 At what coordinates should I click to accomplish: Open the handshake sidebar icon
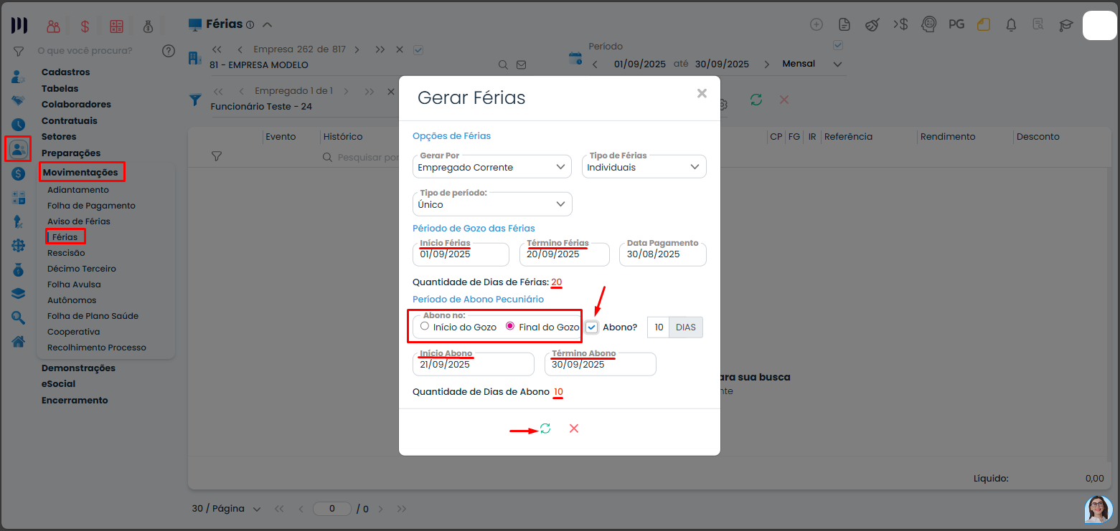coord(18,100)
